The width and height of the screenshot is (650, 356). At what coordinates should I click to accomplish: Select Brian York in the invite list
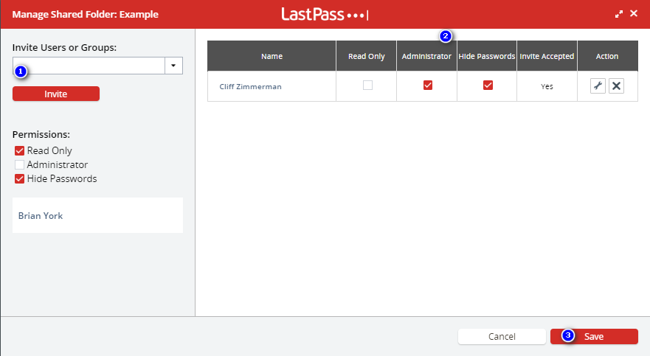[41, 216]
